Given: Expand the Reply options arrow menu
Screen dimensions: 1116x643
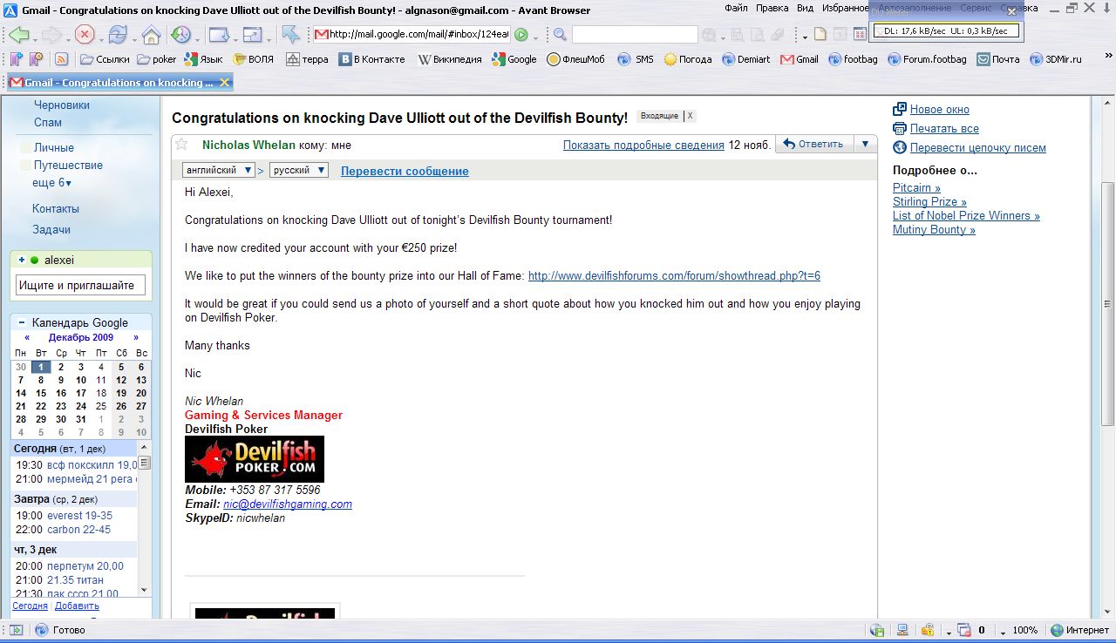Looking at the screenshot, I should point(865,145).
